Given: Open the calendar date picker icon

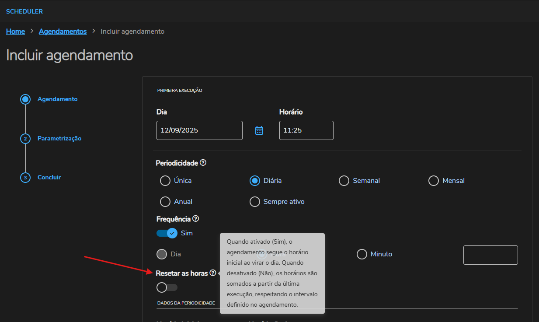Looking at the screenshot, I should pyautogui.click(x=259, y=130).
